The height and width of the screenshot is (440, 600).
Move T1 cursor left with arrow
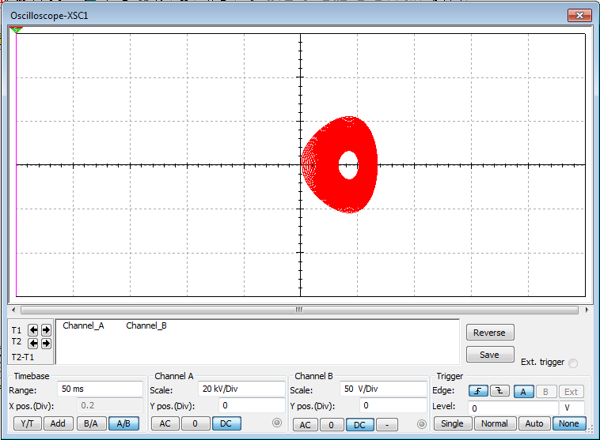pos(33,330)
